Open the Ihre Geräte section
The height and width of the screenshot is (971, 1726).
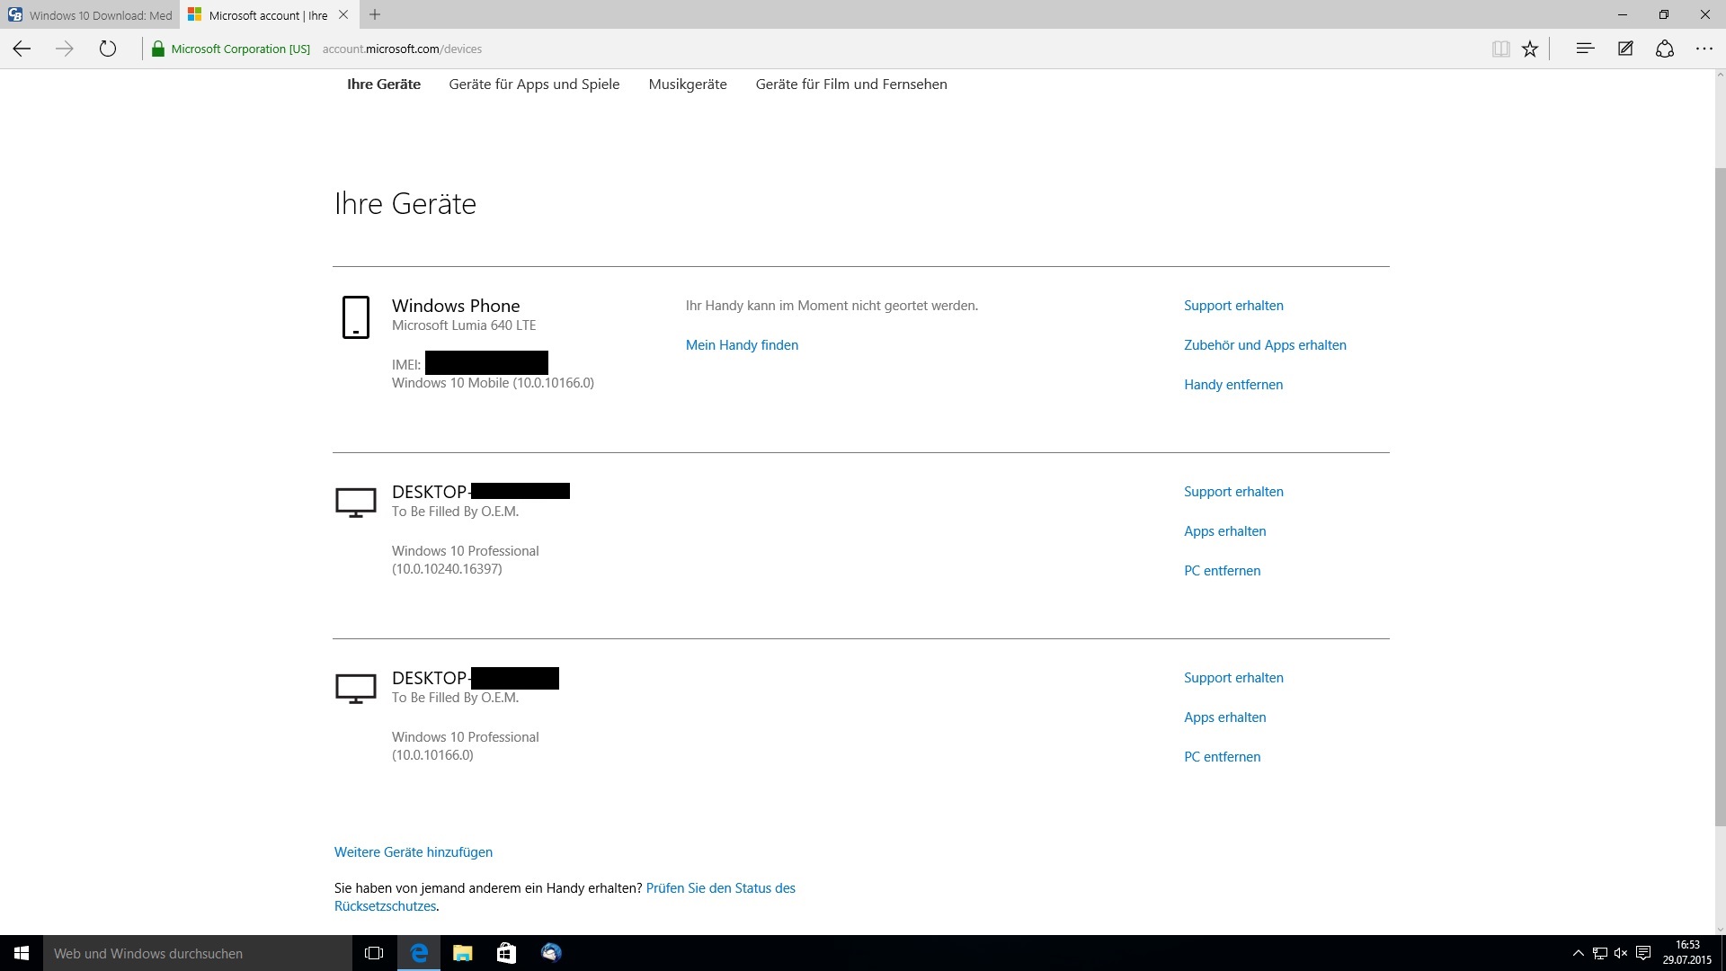[x=384, y=85]
